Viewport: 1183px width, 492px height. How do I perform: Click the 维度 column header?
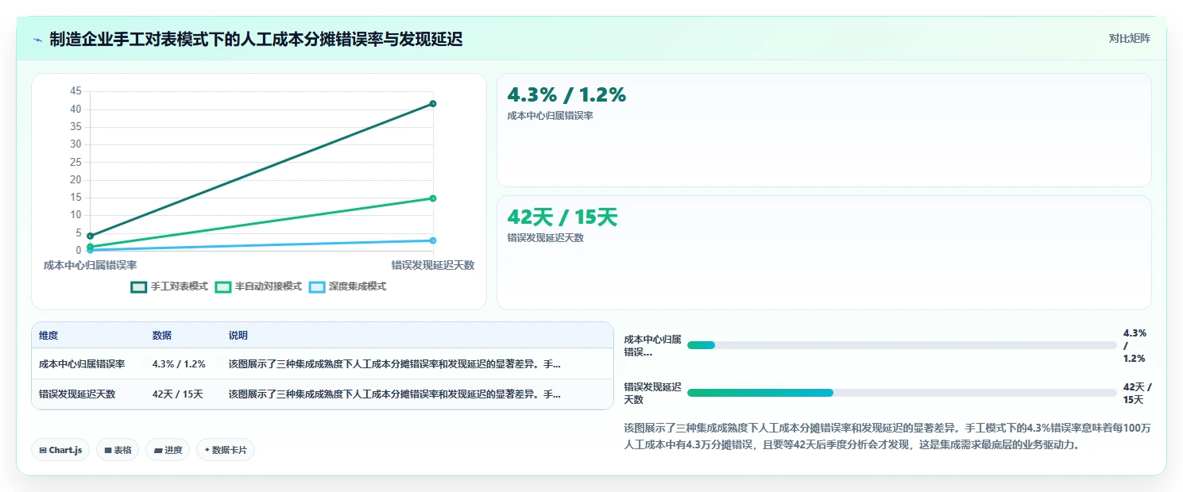(48, 336)
